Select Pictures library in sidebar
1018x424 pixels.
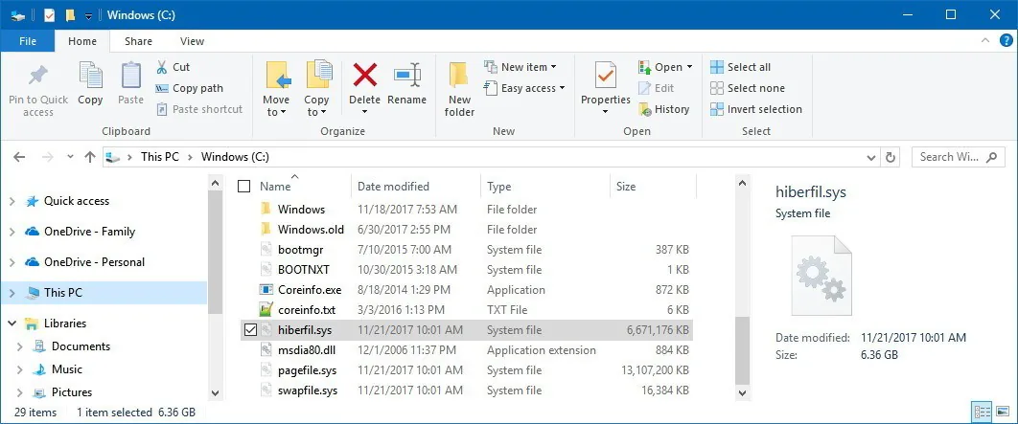(x=72, y=392)
